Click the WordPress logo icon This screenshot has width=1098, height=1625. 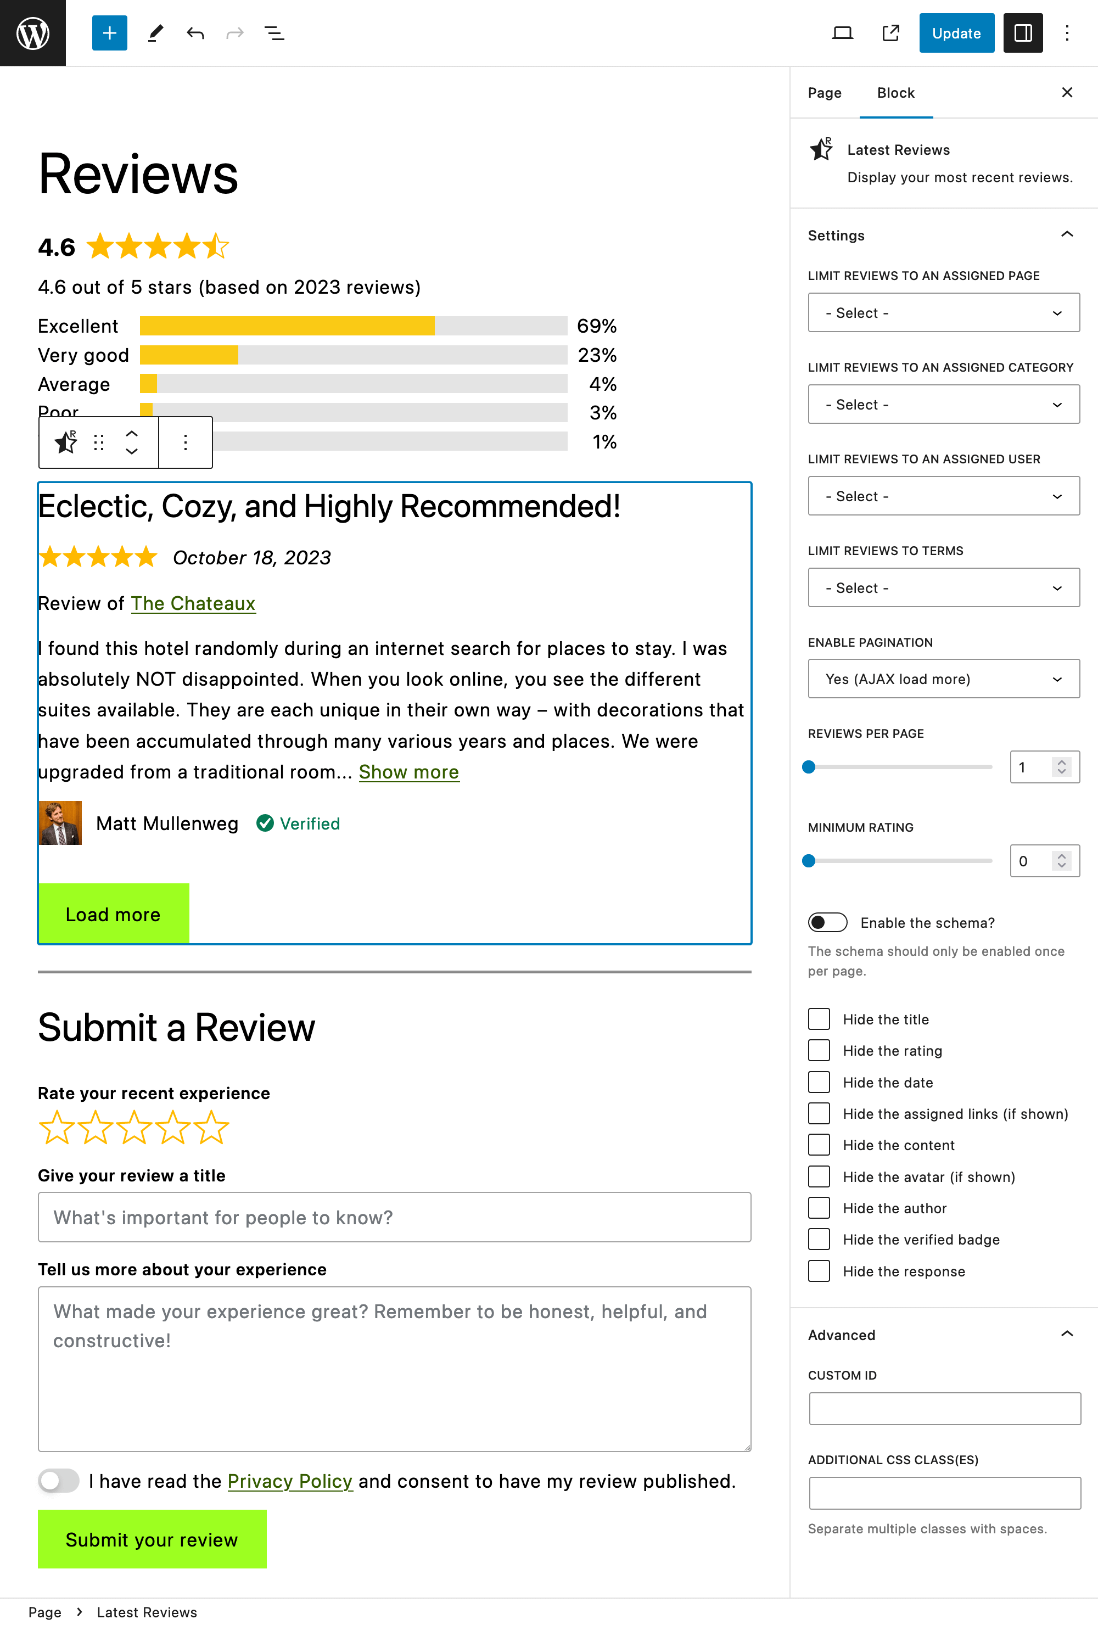click(x=33, y=33)
